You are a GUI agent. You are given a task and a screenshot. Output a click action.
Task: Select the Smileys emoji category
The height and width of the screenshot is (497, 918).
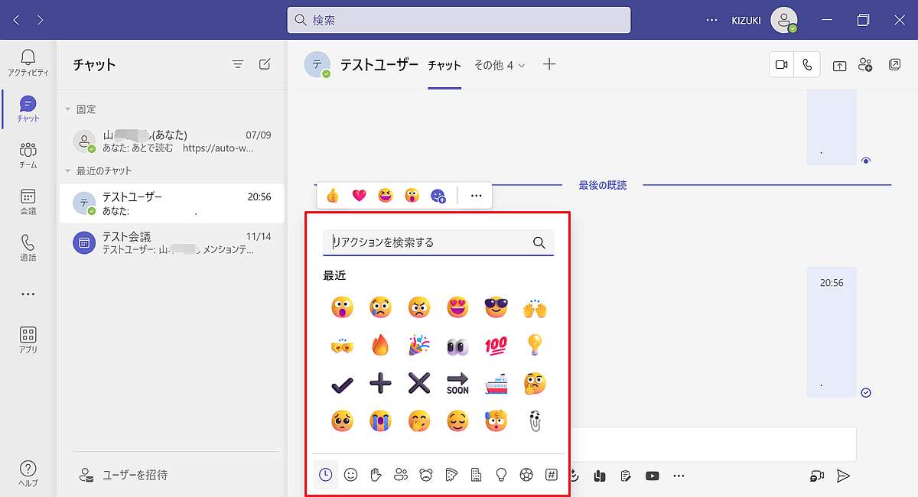click(x=350, y=474)
